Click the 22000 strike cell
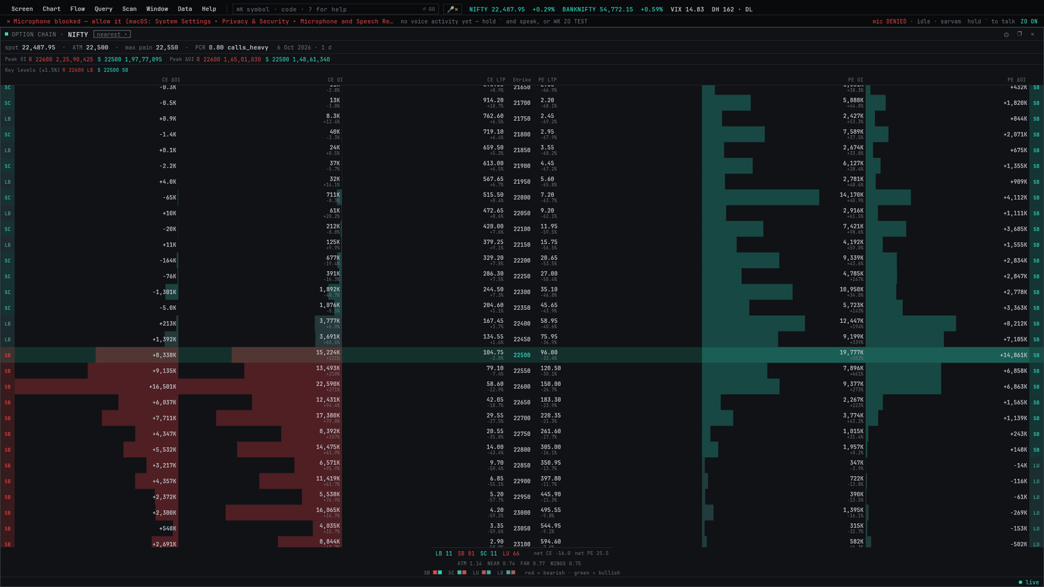Image resolution: width=1044 pixels, height=587 pixels. tap(521, 198)
